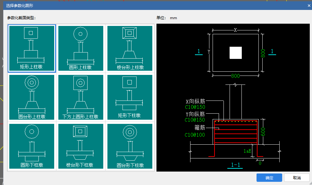
Task: Click the X向纵筋 label in diagram
Action: coord(195,101)
